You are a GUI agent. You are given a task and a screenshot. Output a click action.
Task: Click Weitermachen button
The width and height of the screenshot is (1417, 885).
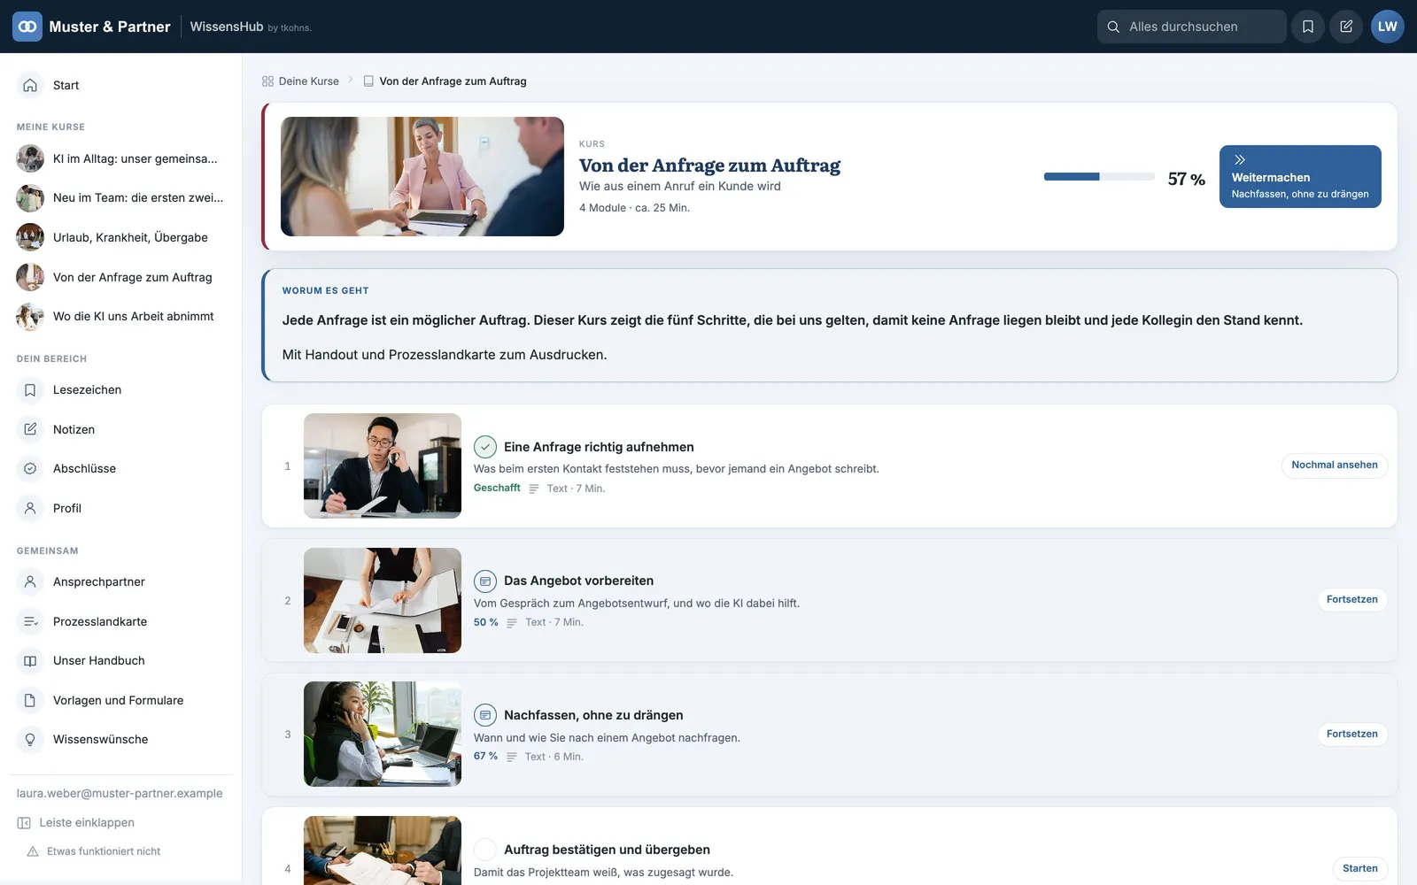point(1300,177)
